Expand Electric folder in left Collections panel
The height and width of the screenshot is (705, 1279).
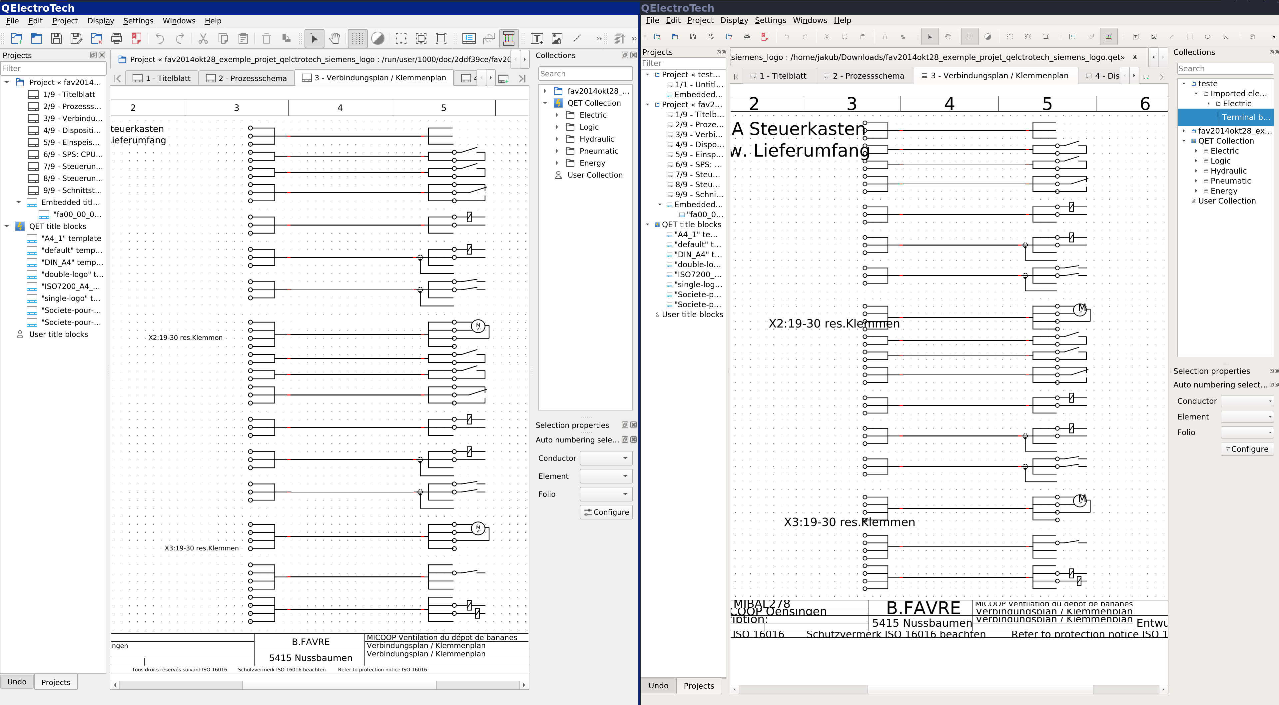pyautogui.click(x=557, y=115)
